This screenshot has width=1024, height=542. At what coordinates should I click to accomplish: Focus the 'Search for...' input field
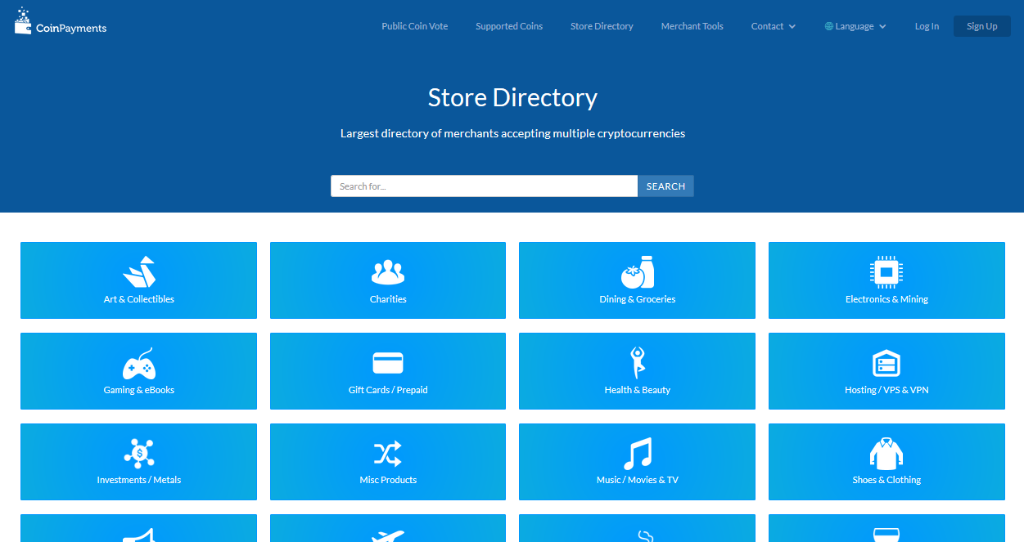coord(484,186)
